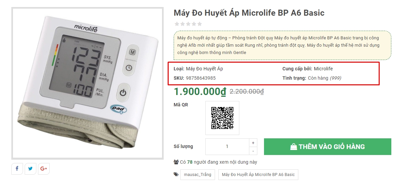The image size is (409, 188).
Task: Open the mausac_Trắng tag
Action: [197, 175]
